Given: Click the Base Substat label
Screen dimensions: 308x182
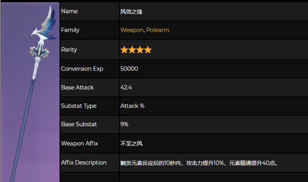Looking at the screenshot, I should tap(79, 124).
